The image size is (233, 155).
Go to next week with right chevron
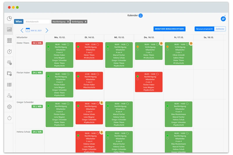tap(47, 30)
